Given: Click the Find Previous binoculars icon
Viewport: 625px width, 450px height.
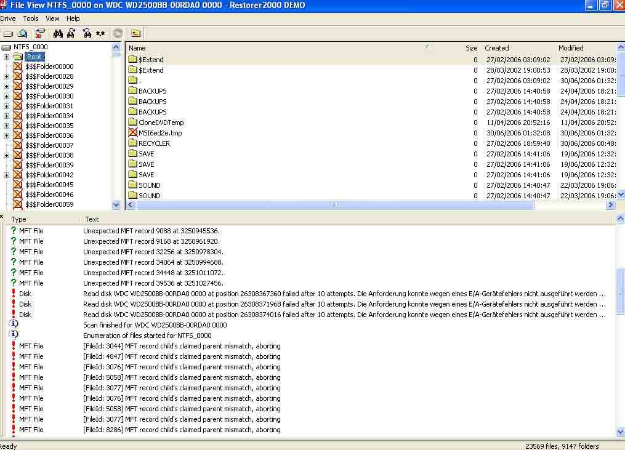Looking at the screenshot, I should (87, 34).
